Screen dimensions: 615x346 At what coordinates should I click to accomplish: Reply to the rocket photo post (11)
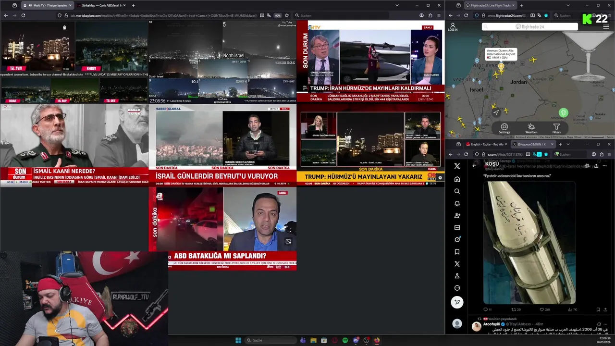487,309
